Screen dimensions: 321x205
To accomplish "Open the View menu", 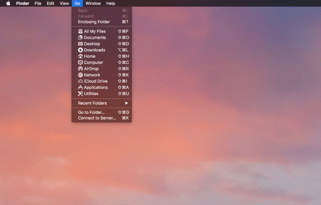I will pyautogui.click(x=64, y=4).
